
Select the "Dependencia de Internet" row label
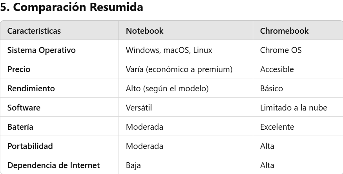click(53, 165)
